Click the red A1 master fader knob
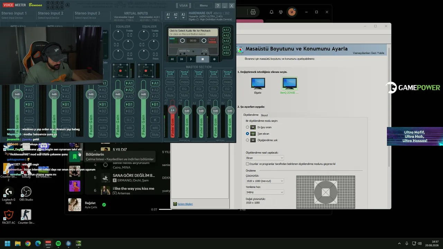This screenshot has height=249, width=443. pyautogui.click(x=172, y=110)
